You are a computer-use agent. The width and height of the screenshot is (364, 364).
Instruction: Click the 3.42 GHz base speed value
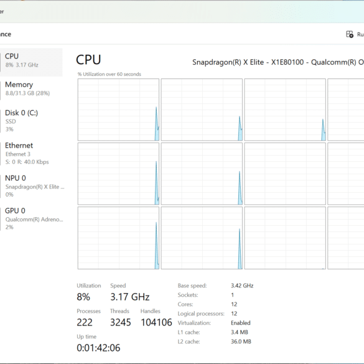click(242, 286)
